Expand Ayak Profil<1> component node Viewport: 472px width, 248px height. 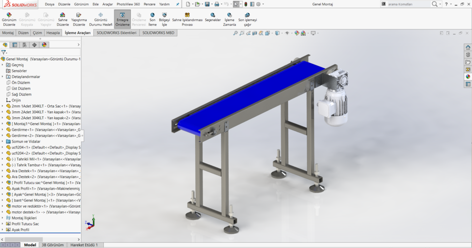2,189
